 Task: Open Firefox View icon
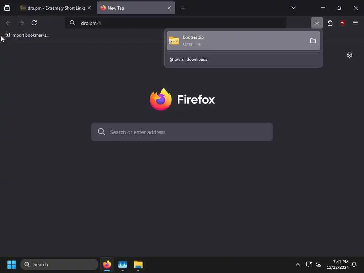[7, 8]
